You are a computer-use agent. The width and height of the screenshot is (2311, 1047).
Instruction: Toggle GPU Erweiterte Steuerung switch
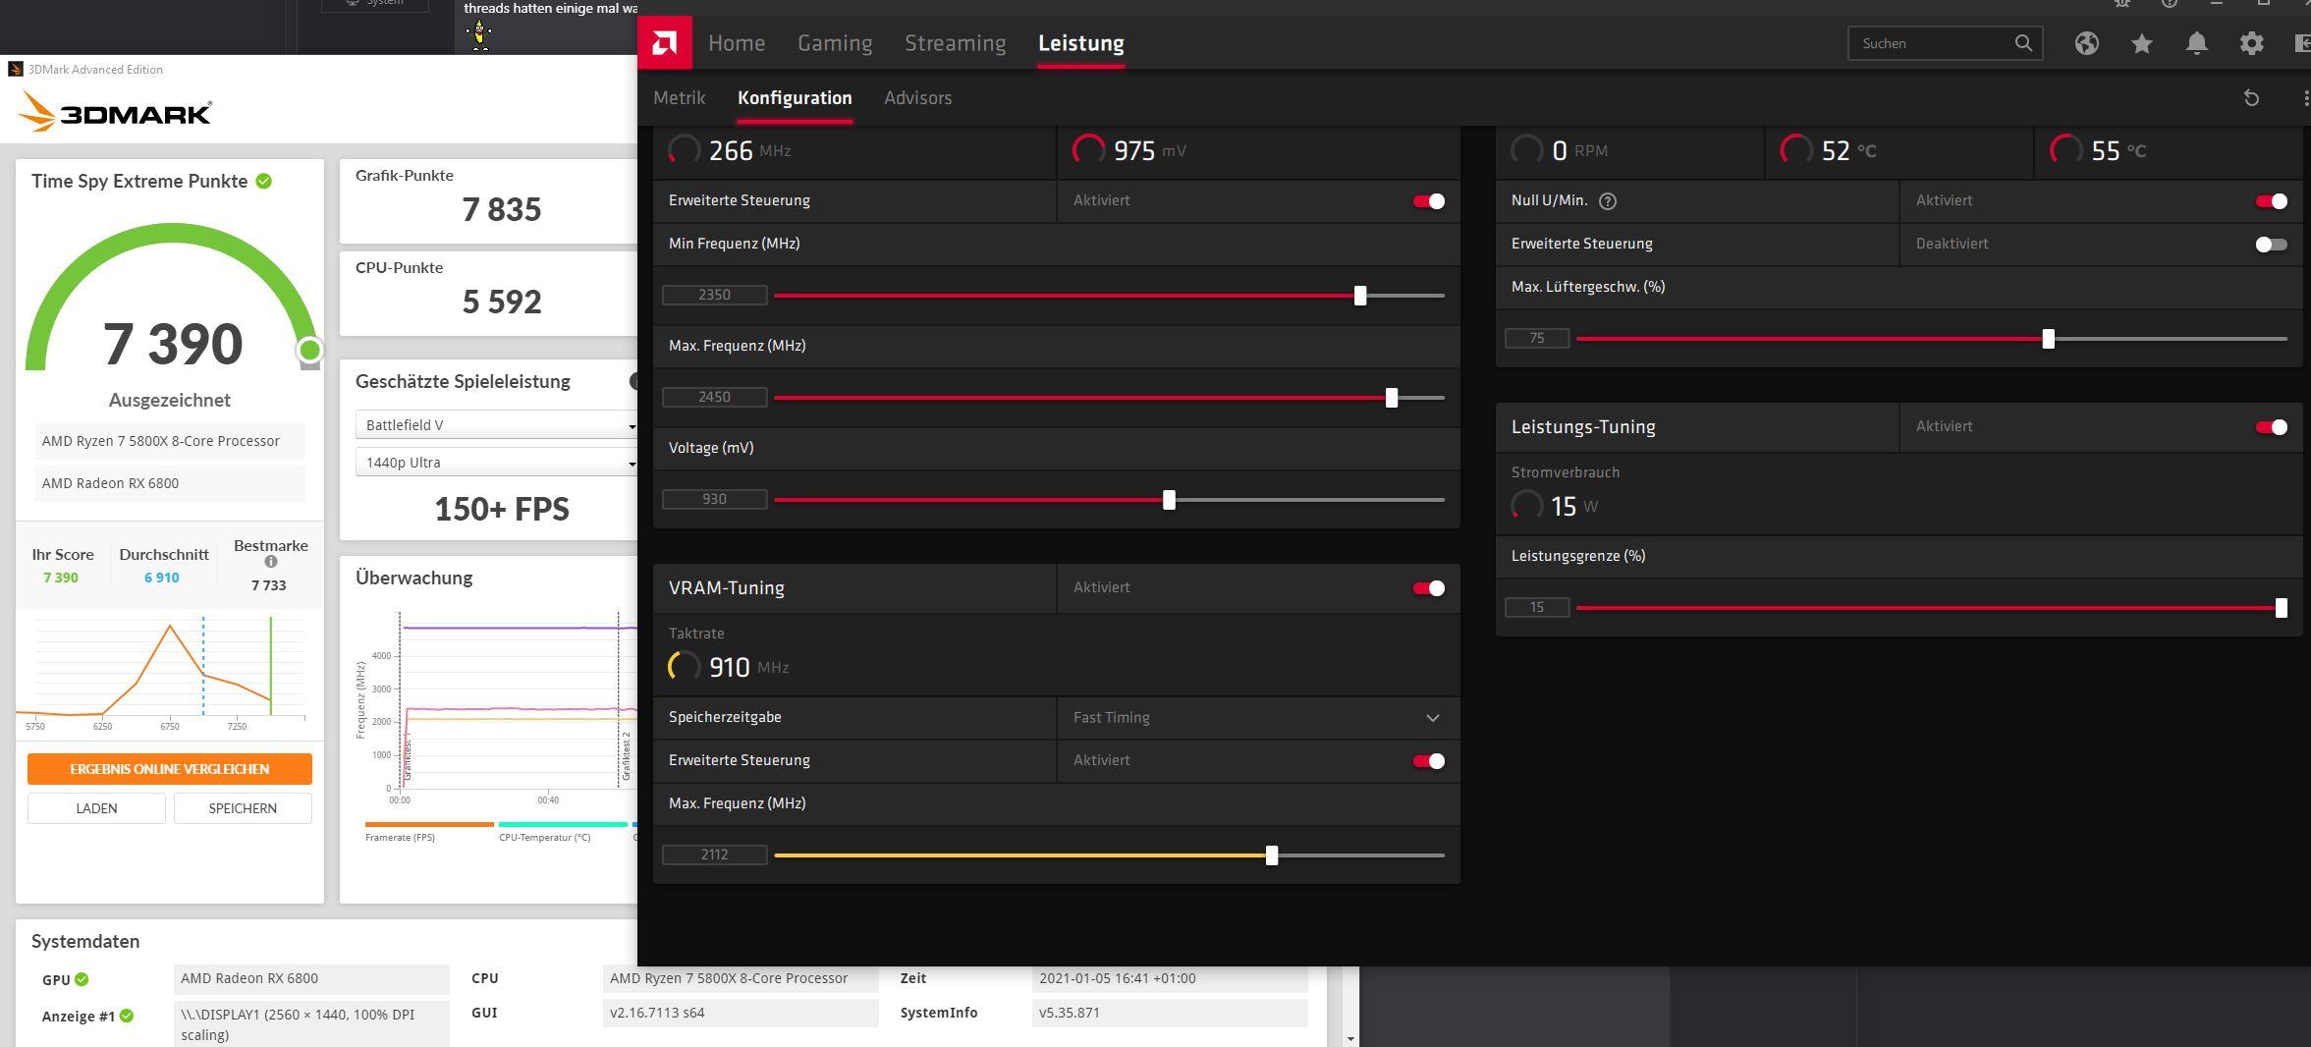click(1428, 200)
